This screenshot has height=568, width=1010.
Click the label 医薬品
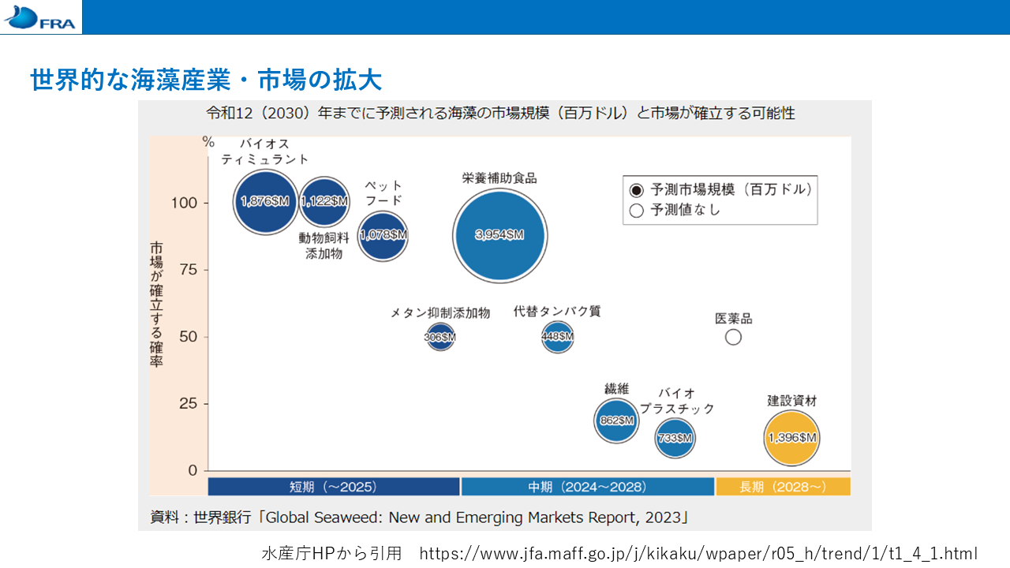tap(733, 319)
